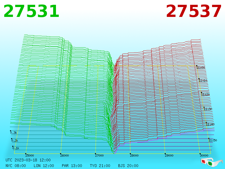Click the 25000 price axis label

[x=30, y=155]
